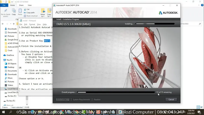The width and height of the screenshot is (204, 115).
Task: Click navigation pane scroll down arrow
Action: pyautogui.click(x=27, y=104)
